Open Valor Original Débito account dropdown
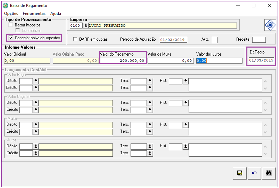Screen dimensions: 279x188 (x=36, y=103)
